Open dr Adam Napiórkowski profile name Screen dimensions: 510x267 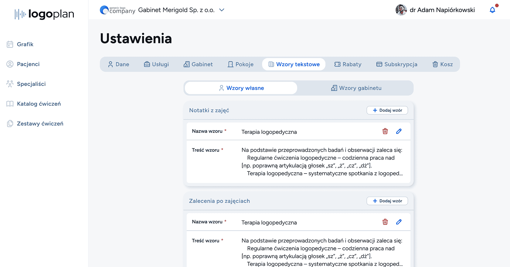tap(442, 10)
